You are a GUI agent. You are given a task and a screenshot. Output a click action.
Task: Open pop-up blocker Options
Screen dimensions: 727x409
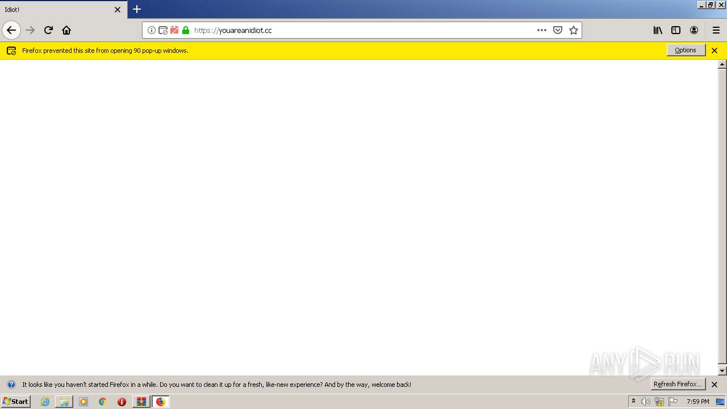click(x=686, y=50)
